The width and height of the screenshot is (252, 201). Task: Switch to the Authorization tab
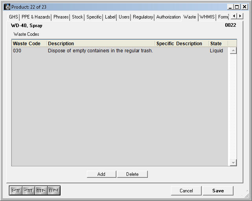click(168, 17)
